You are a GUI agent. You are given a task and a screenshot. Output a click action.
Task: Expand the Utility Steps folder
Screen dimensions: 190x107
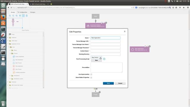tap(8, 41)
